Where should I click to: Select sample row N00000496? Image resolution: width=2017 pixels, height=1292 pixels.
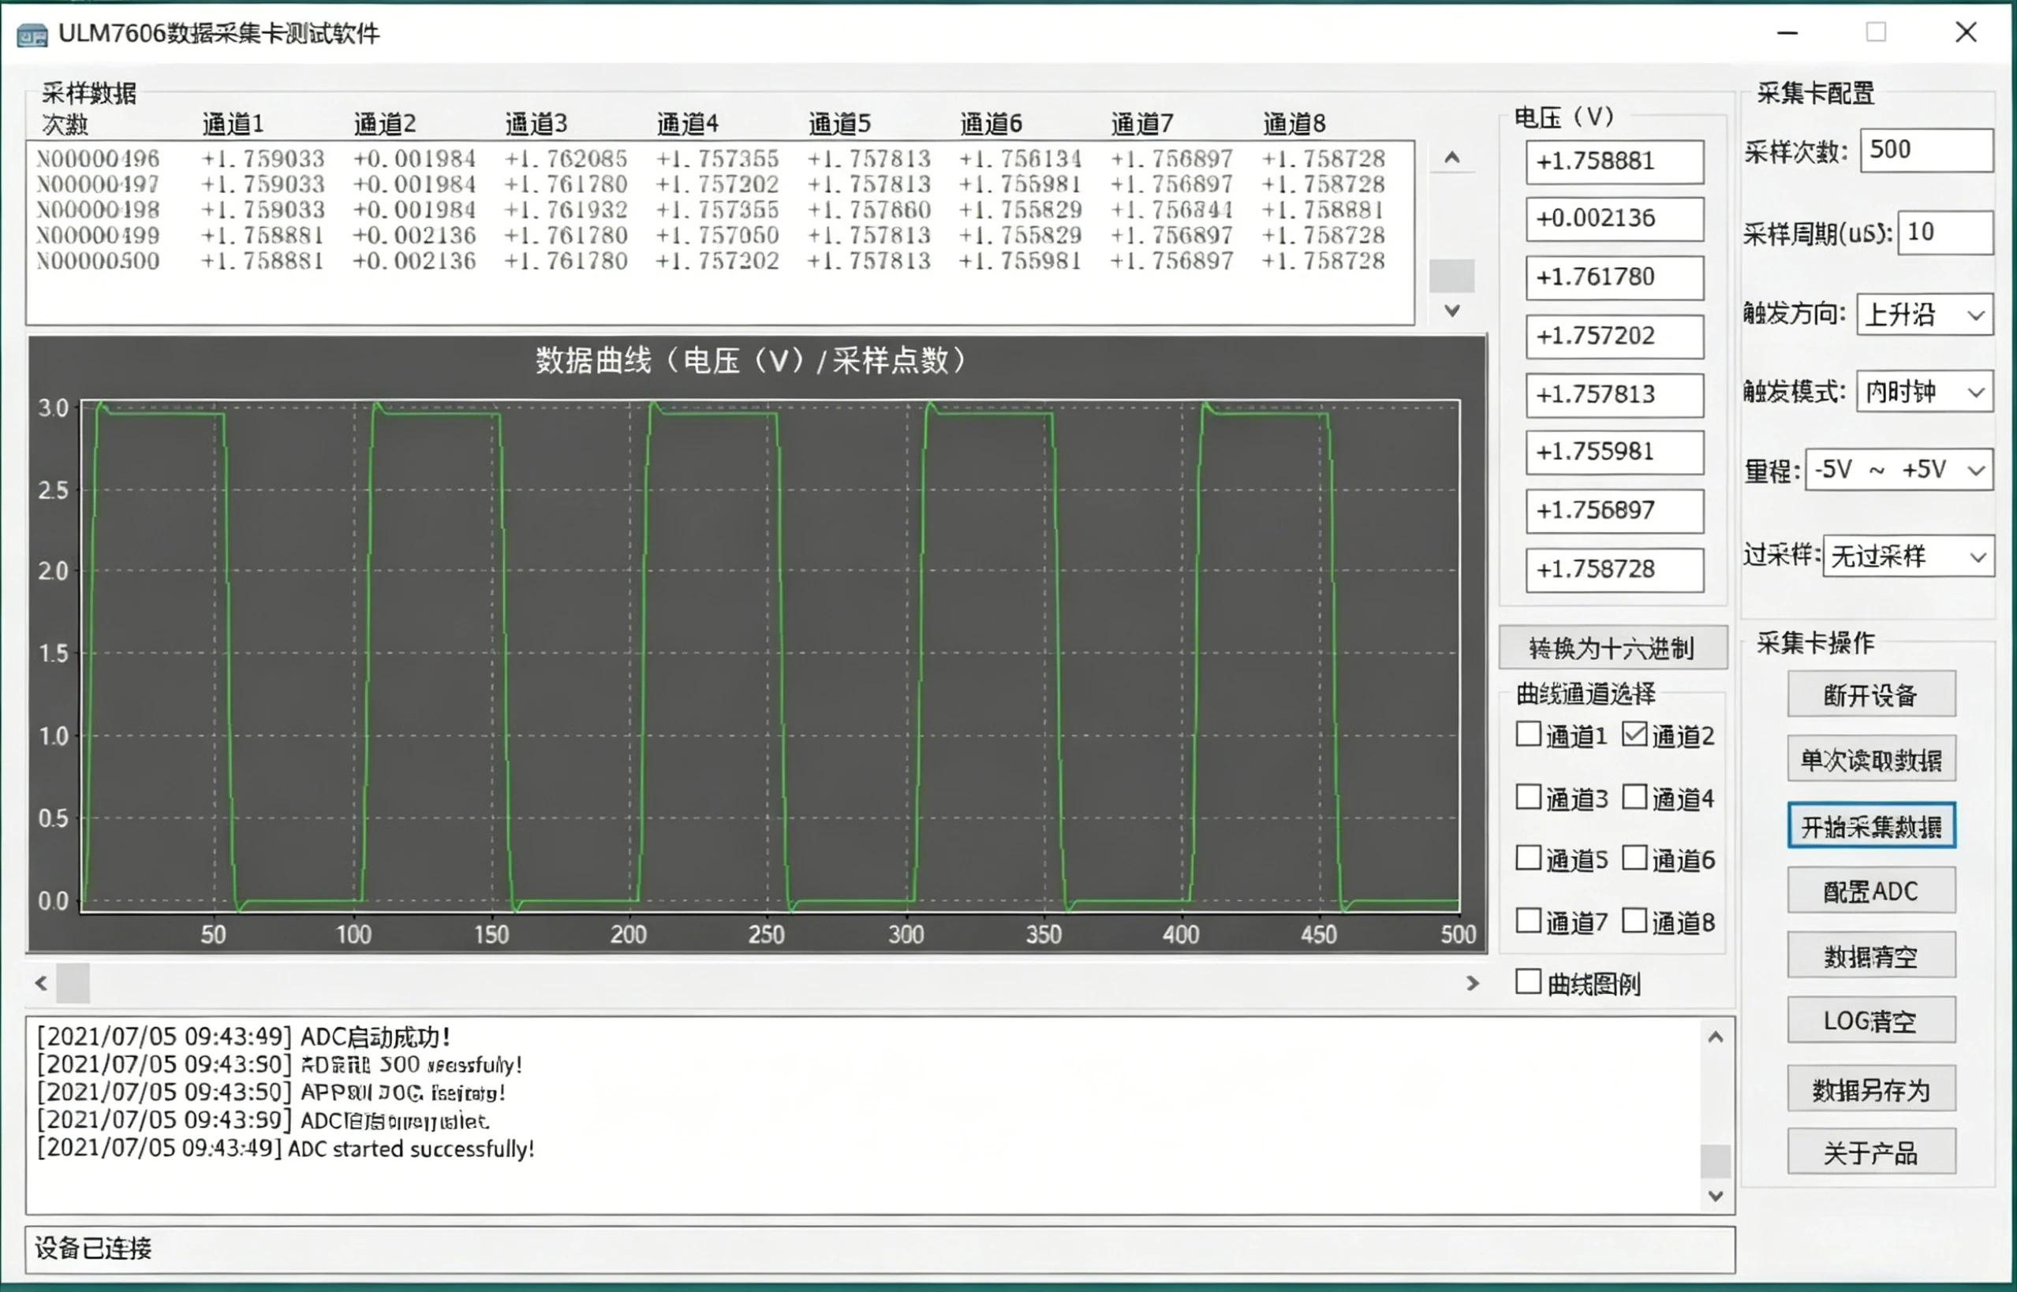click(710, 158)
